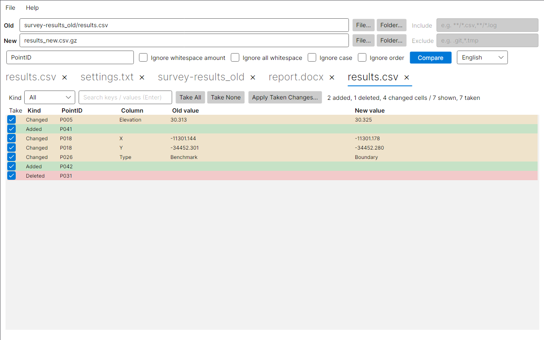Switch to the first results.csv tab

click(31, 77)
